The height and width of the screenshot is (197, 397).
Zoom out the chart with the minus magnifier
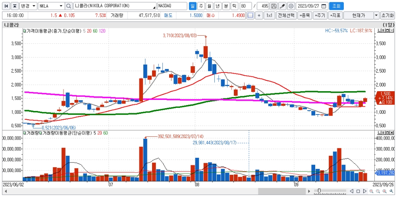[378, 191]
